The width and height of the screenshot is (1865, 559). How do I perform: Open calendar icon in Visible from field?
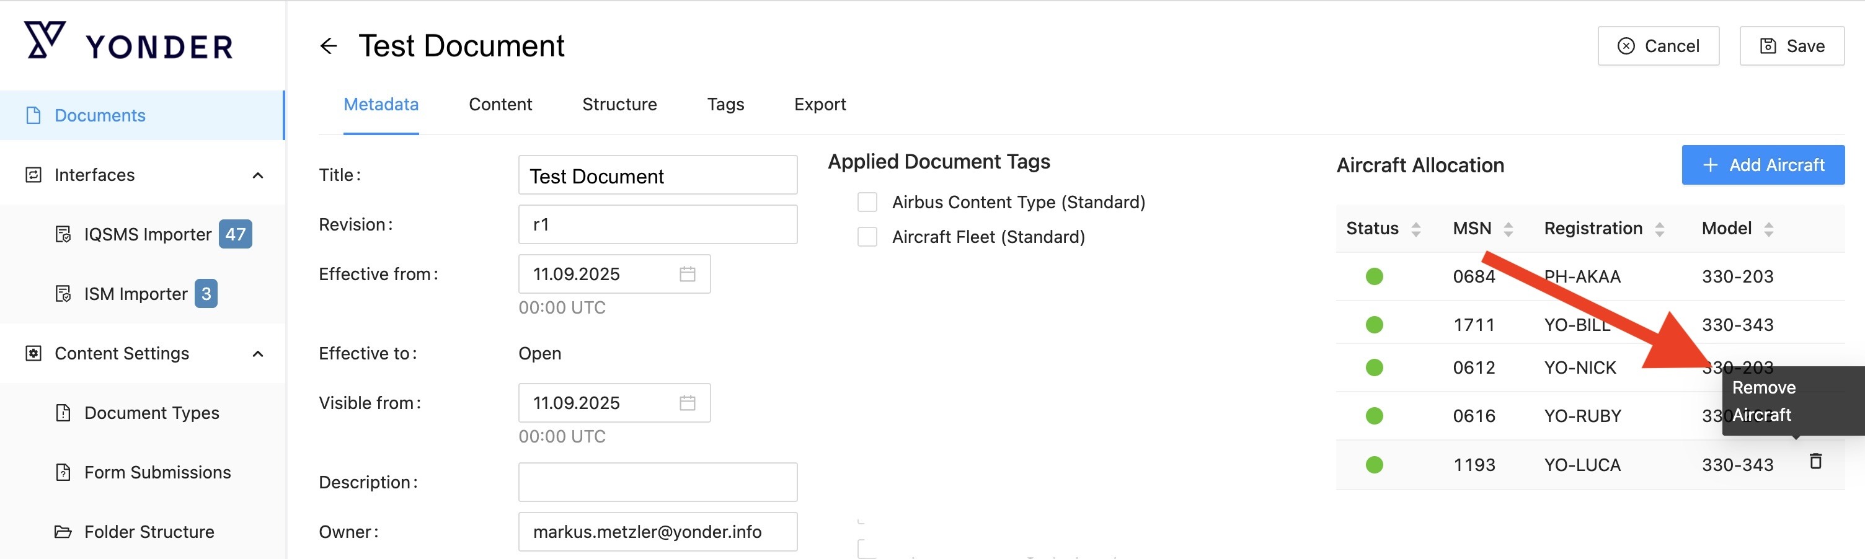pyautogui.click(x=687, y=403)
